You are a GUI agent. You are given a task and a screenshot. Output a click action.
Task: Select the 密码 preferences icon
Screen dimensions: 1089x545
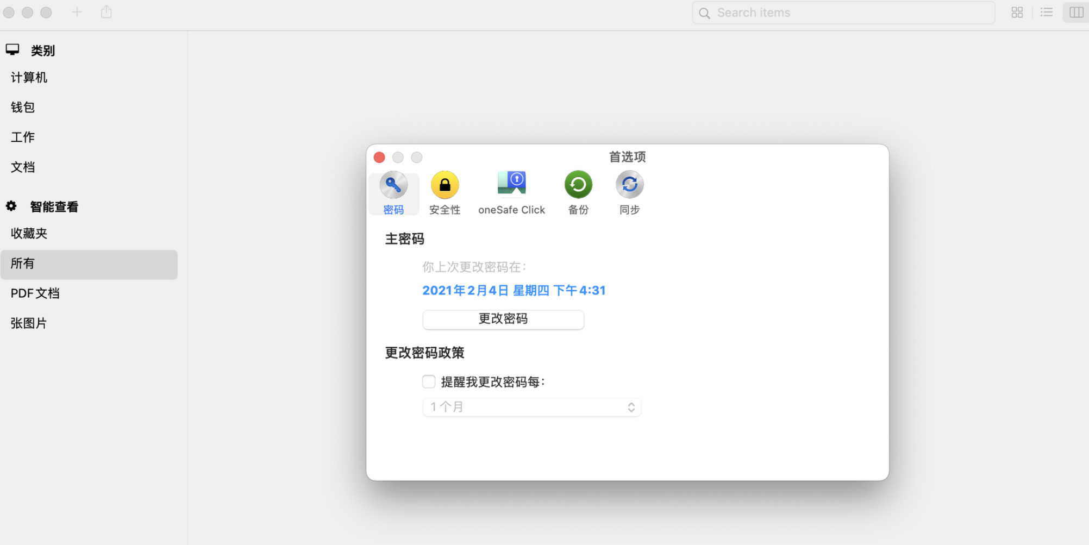click(x=393, y=193)
